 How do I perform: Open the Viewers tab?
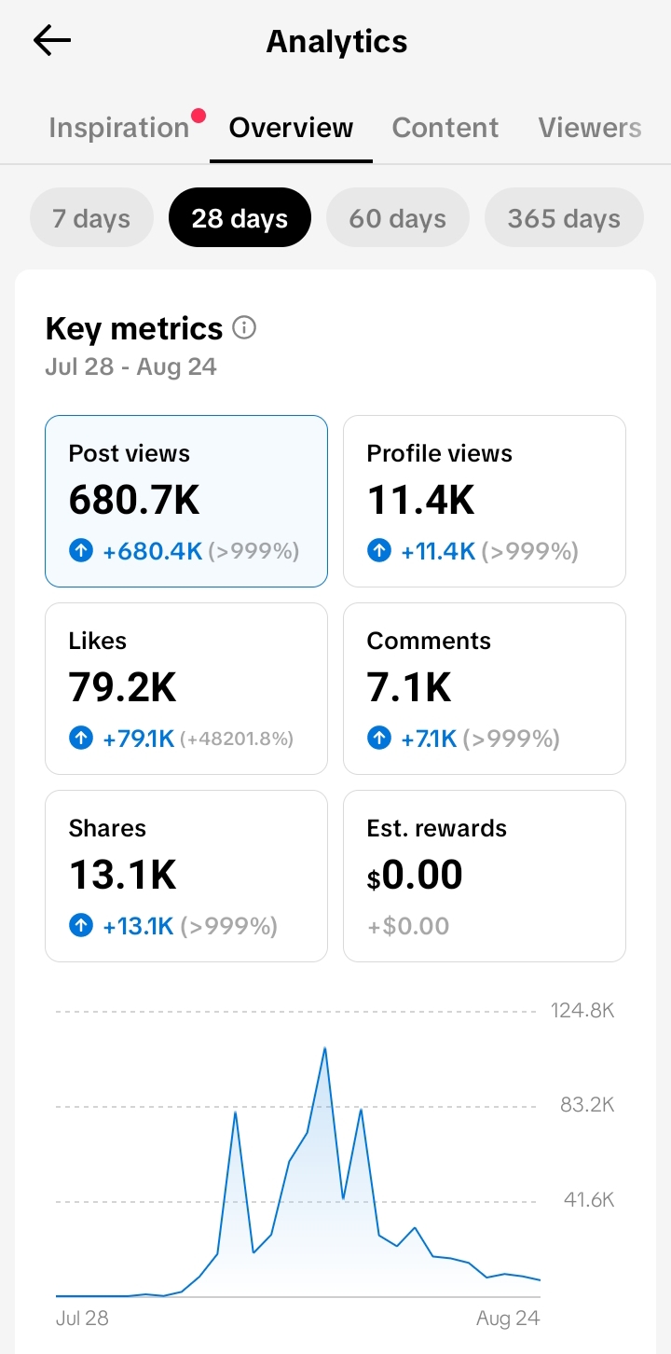pos(590,128)
